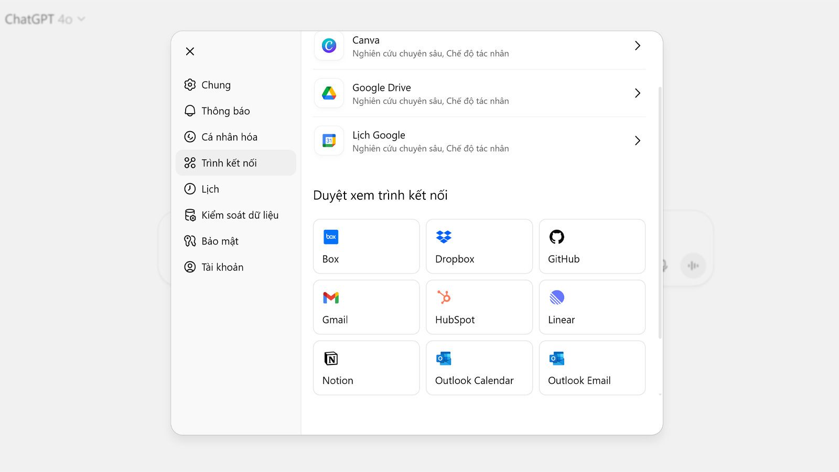Open the Linear connector card
The image size is (839, 472).
(592, 307)
